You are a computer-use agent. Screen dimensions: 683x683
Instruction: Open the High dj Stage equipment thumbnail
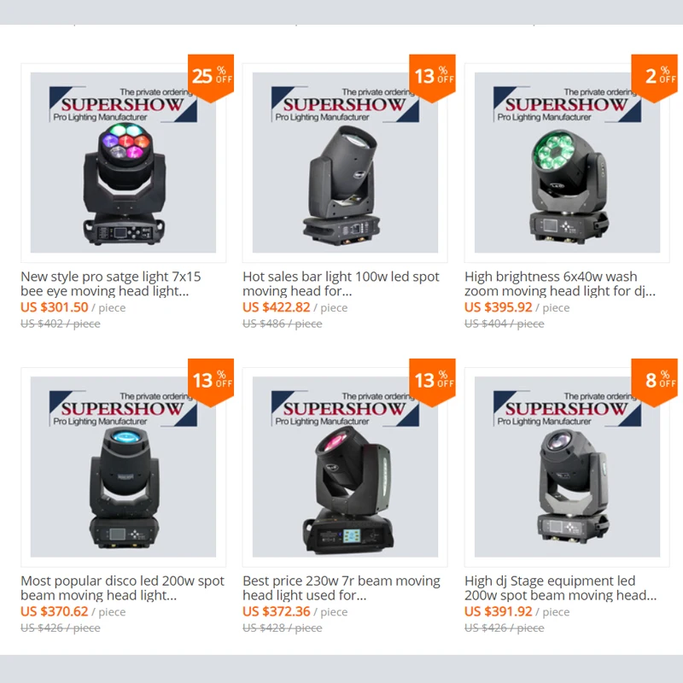(567, 467)
